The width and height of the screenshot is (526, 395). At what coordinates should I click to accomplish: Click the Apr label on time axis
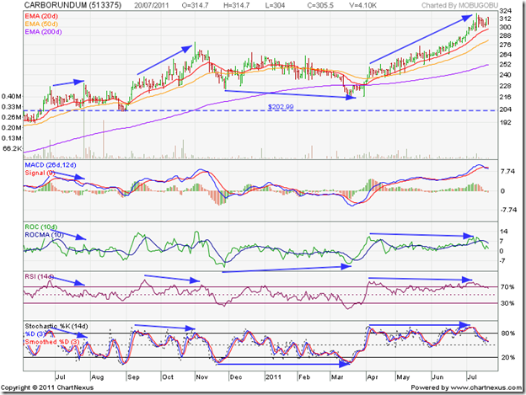point(373,377)
